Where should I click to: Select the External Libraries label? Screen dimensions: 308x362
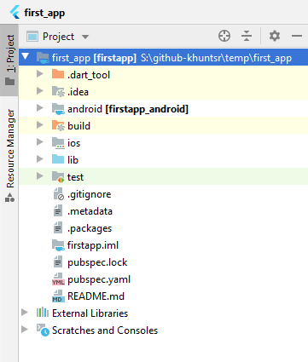[90, 313]
